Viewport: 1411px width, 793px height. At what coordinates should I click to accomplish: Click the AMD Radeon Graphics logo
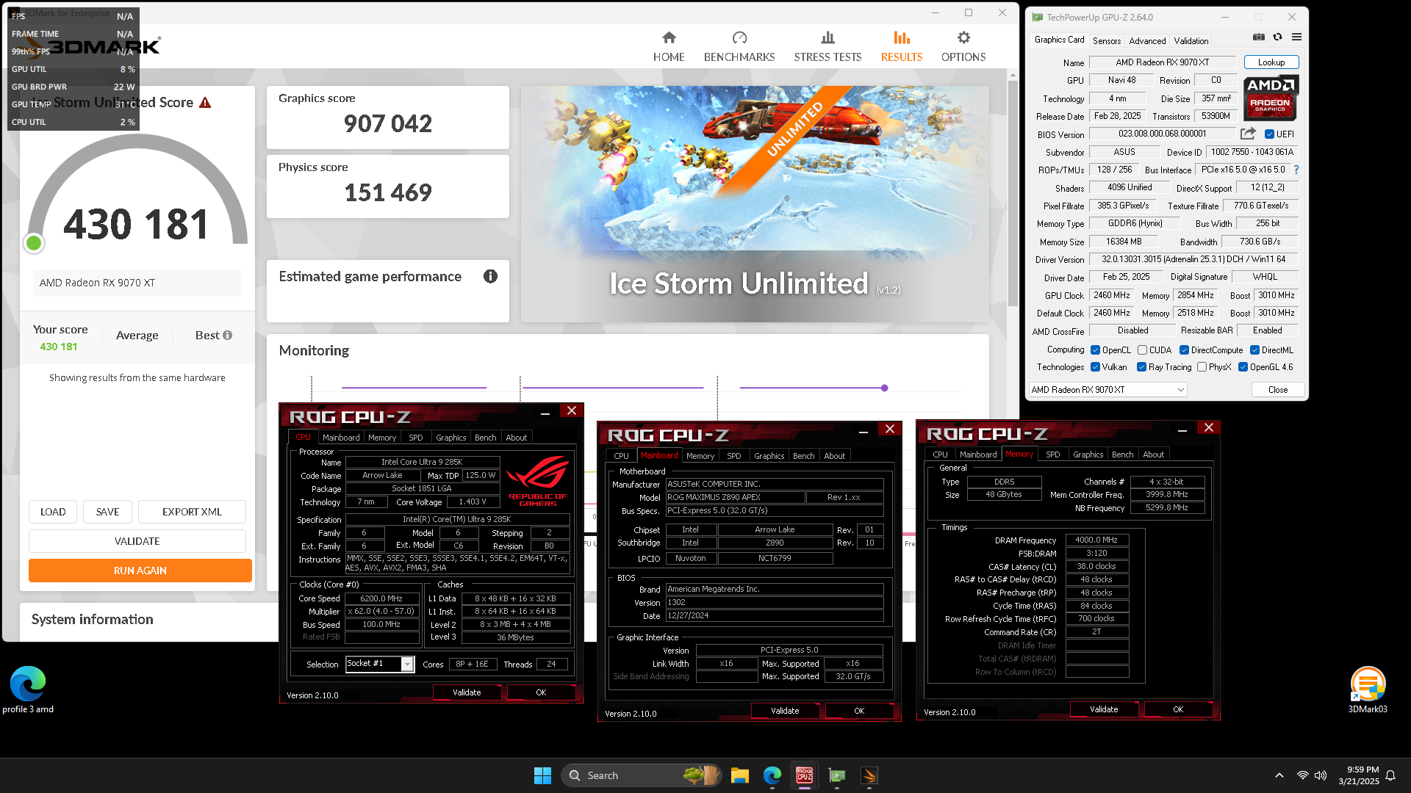click(x=1271, y=98)
